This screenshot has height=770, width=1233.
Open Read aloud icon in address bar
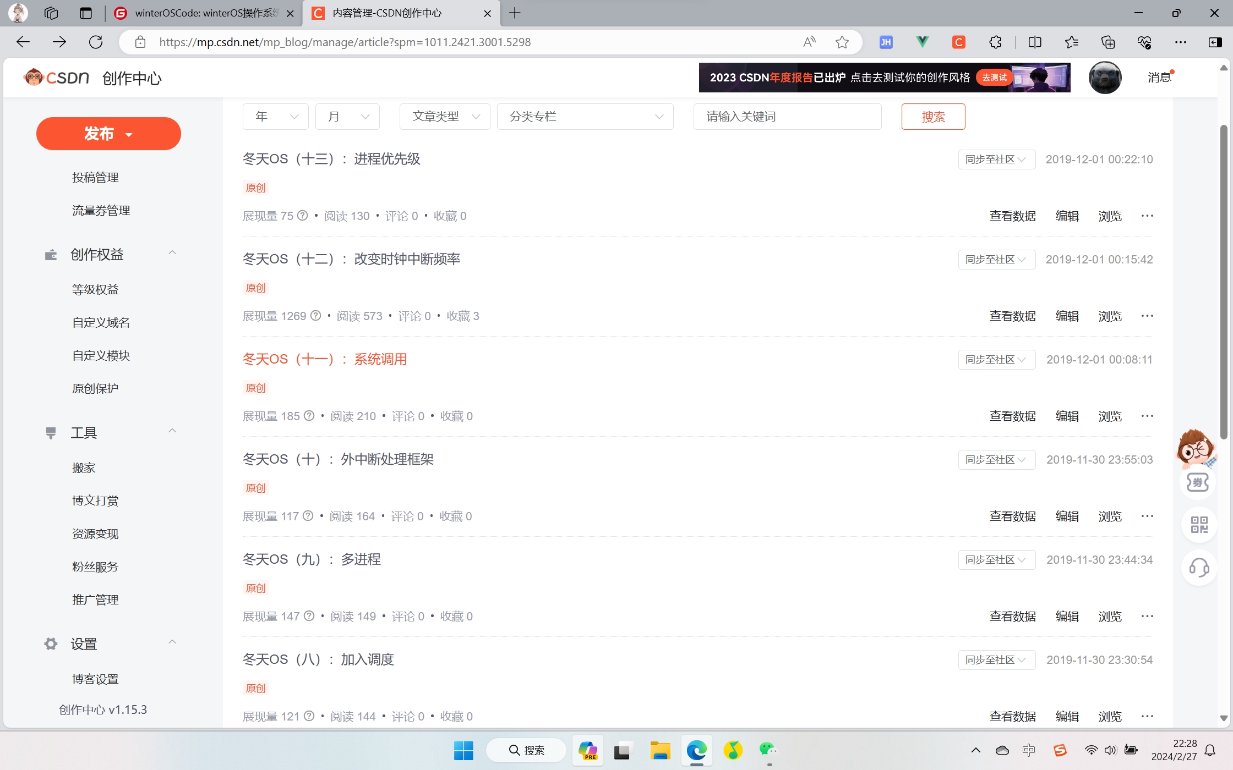tap(809, 42)
